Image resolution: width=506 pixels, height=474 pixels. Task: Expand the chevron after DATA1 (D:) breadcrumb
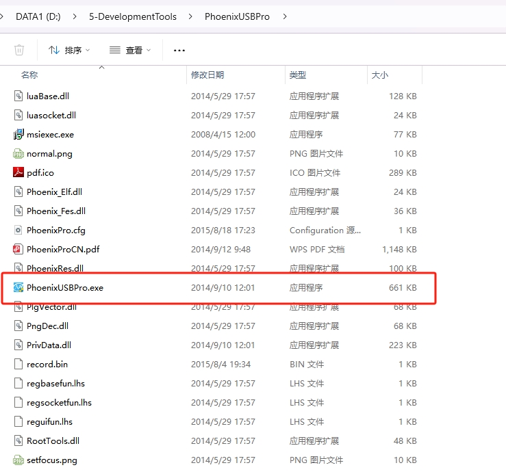click(73, 16)
